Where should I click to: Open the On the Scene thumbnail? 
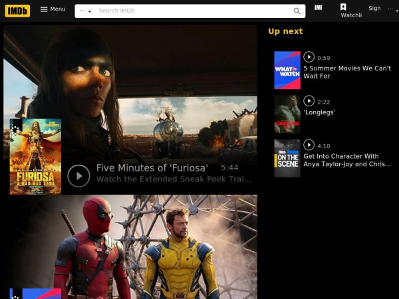[x=287, y=158]
